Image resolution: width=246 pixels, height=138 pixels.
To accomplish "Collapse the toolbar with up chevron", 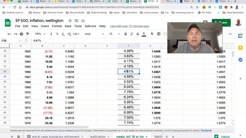I will point(230,34).
